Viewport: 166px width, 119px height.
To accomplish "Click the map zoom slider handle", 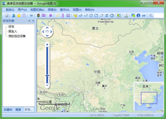I will coord(47,75).
